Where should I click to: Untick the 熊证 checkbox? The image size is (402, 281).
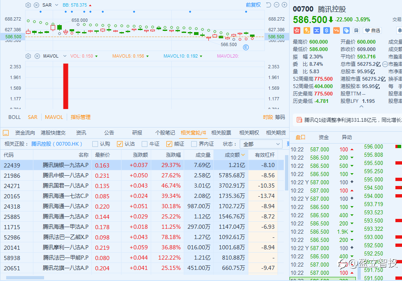169,144
